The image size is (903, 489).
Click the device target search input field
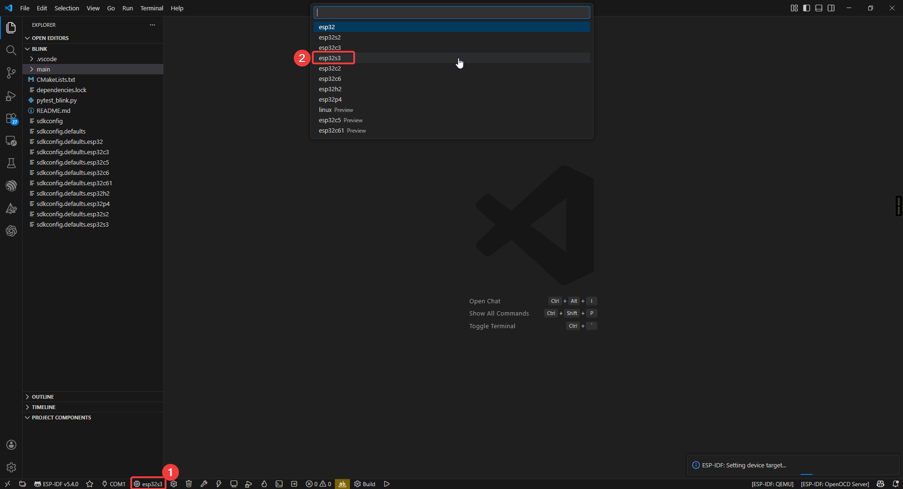click(x=452, y=12)
